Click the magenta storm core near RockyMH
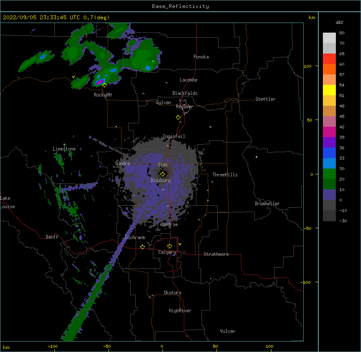This screenshot has width=361, height=352. (x=100, y=82)
